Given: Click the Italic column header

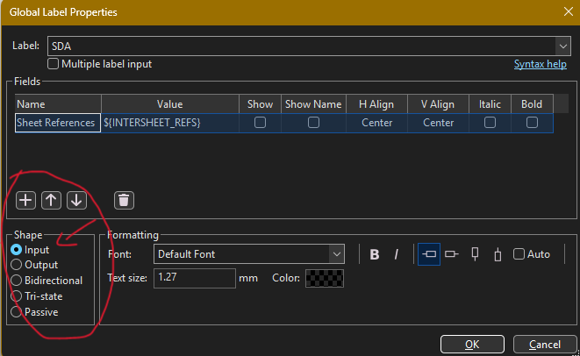Looking at the screenshot, I should click(x=490, y=104).
